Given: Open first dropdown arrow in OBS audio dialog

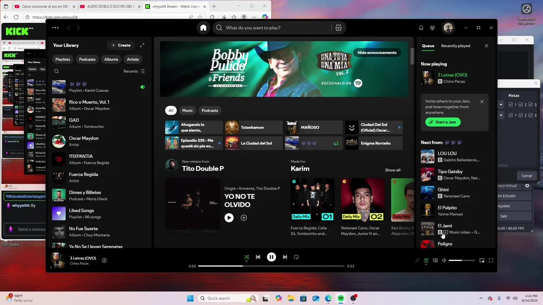Looking at the screenshot, I should click(501, 105).
